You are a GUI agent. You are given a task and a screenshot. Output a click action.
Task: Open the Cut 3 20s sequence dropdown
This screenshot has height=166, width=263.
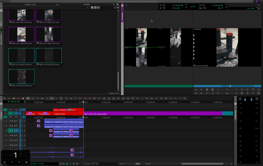click(256, 8)
